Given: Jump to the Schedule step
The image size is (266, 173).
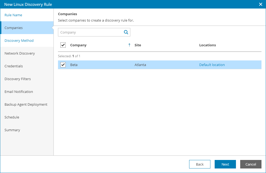Looking at the screenshot, I should point(12,117).
